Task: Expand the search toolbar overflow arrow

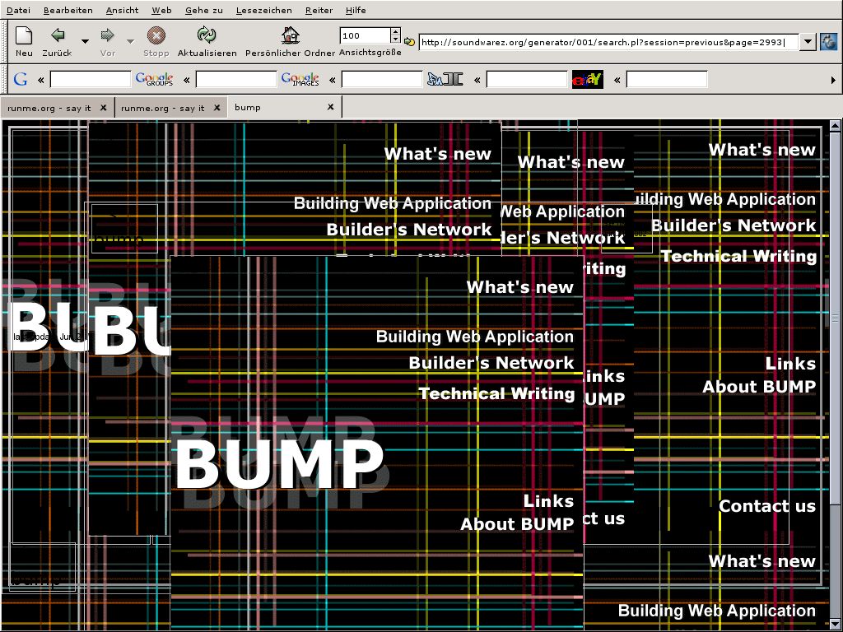Action: (x=833, y=80)
